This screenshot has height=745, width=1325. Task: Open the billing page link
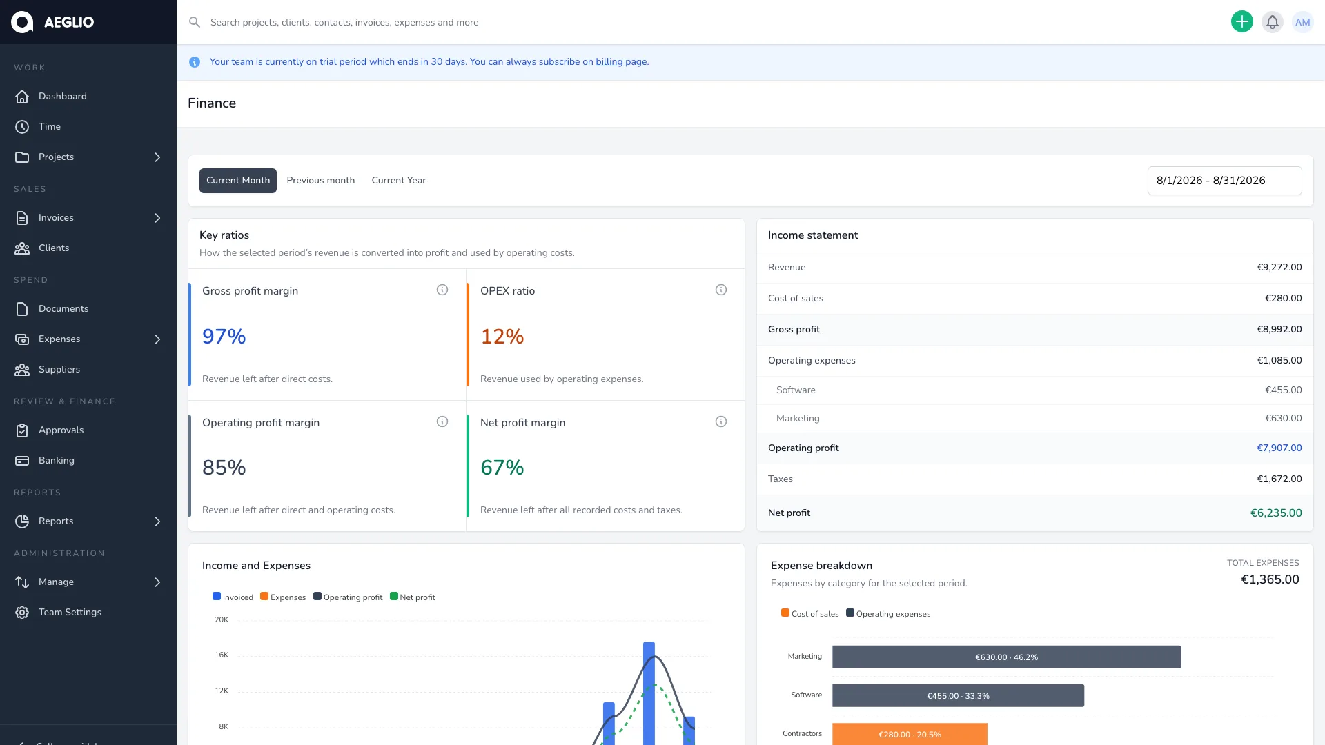pyautogui.click(x=609, y=62)
